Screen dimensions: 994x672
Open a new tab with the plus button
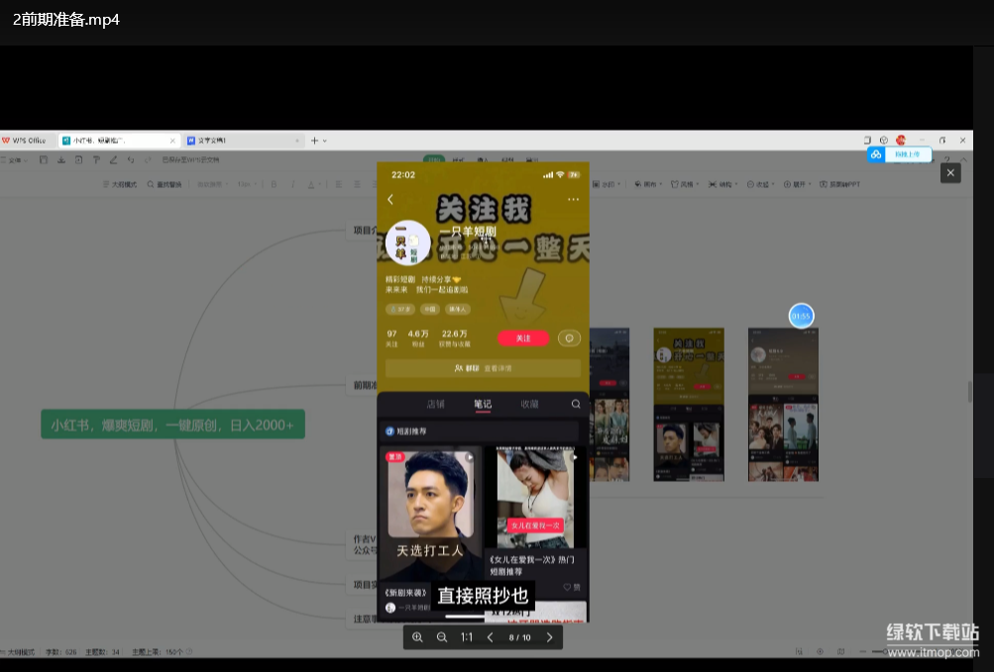(314, 141)
